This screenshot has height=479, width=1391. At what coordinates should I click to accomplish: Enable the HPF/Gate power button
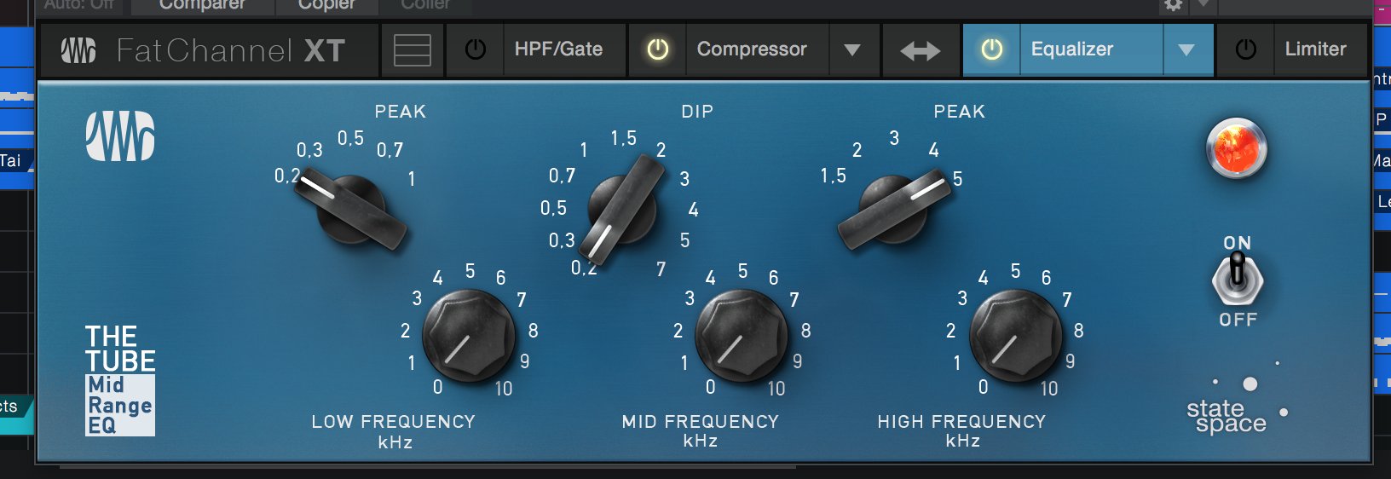point(476,49)
